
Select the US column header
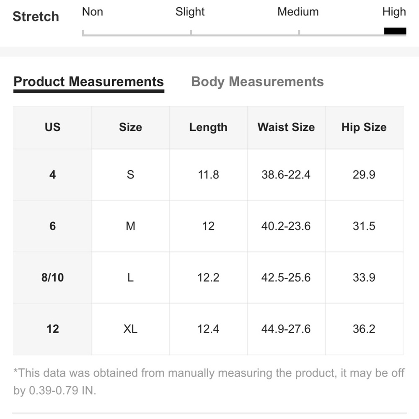click(52, 127)
